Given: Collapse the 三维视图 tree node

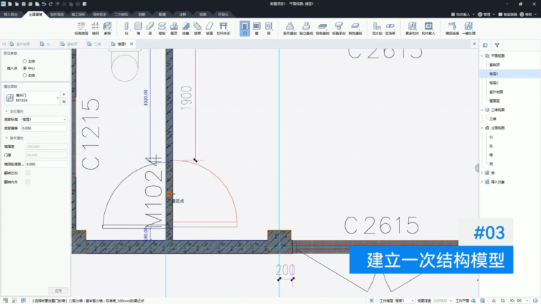Looking at the screenshot, I should (x=482, y=110).
